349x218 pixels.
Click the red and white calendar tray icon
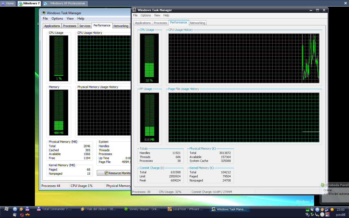(327, 214)
